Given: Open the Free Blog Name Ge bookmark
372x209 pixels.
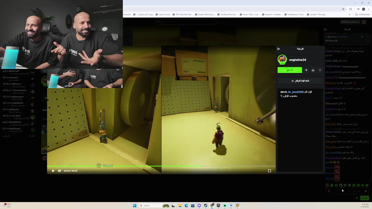Looking at the screenshot, I should click(x=227, y=15).
